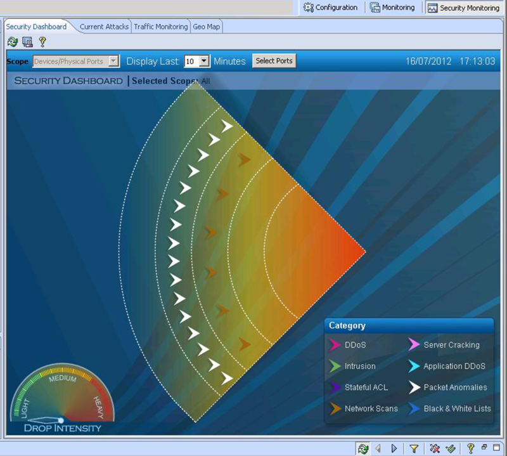This screenshot has height=456, width=507.
Task: Click the Packet Anomalies white arrow icon
Action: point(414,388)
